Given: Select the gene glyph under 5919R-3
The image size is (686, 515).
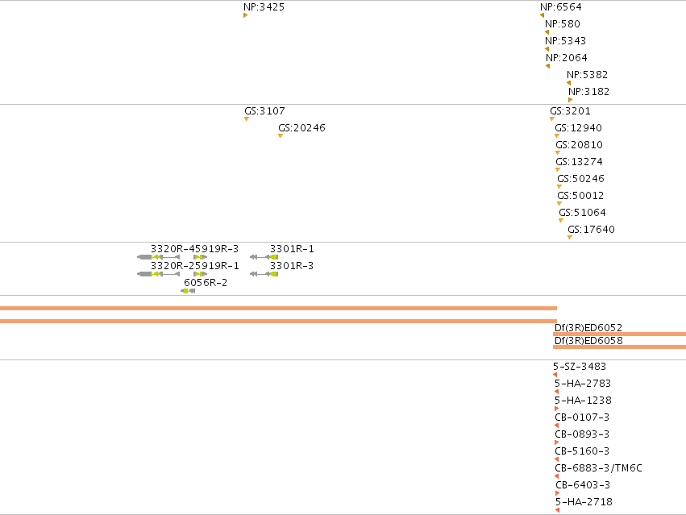Looking at the screenshot, I should coord(201,257).
